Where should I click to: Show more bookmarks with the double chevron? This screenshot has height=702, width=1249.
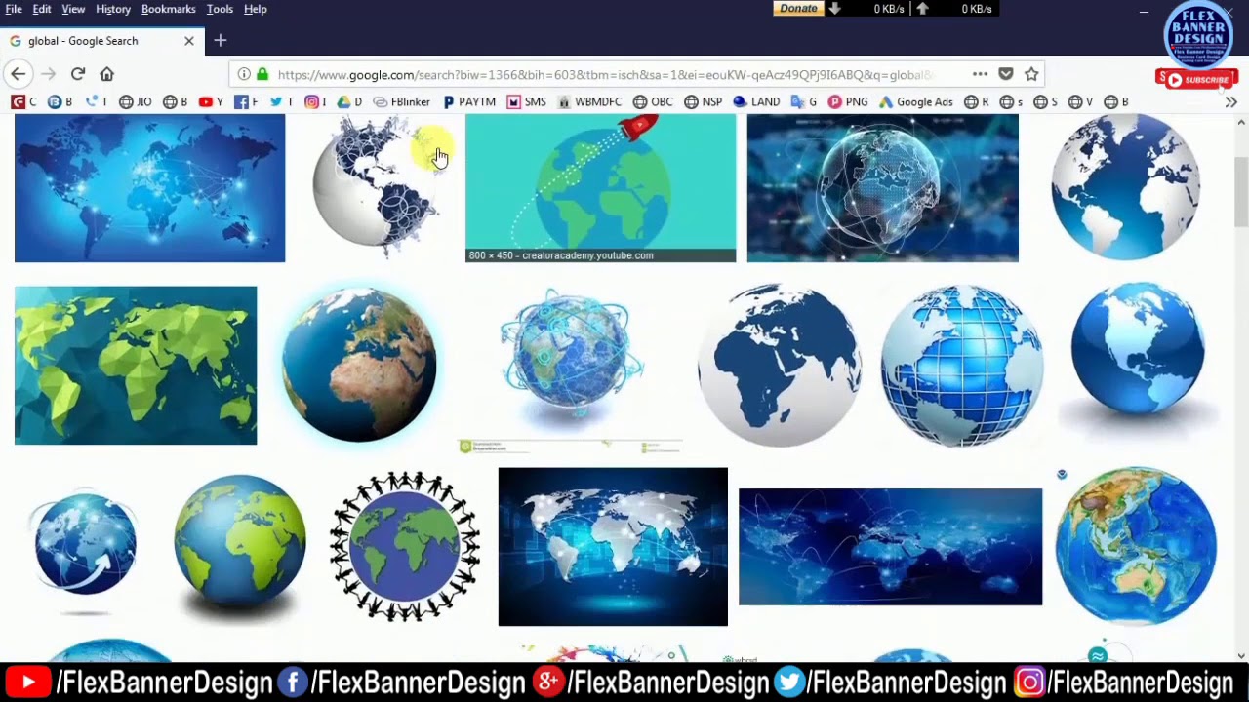(x=1230, y=101)
